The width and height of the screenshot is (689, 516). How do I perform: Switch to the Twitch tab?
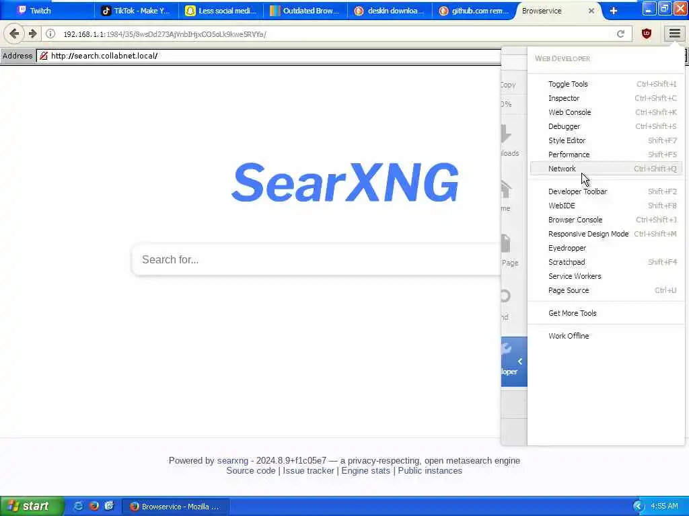pos(48,11)
